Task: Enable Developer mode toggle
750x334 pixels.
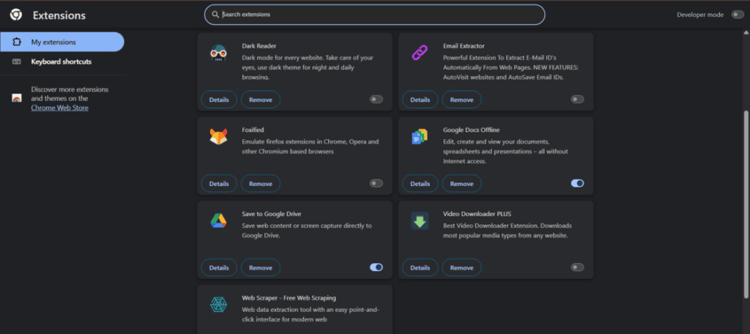Action: point(738,15)
